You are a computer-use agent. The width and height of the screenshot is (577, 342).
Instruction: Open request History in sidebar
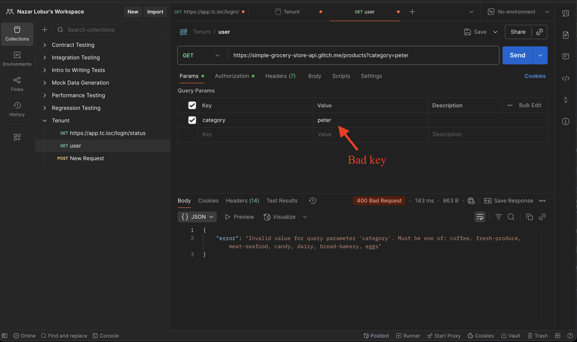click(x=17, y=109)
